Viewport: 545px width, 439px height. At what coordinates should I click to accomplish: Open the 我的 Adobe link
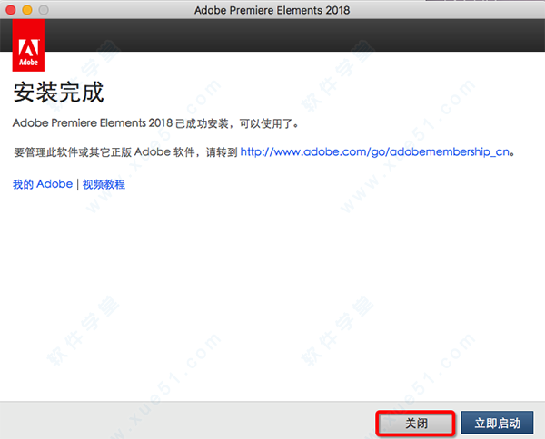[43, 184]
